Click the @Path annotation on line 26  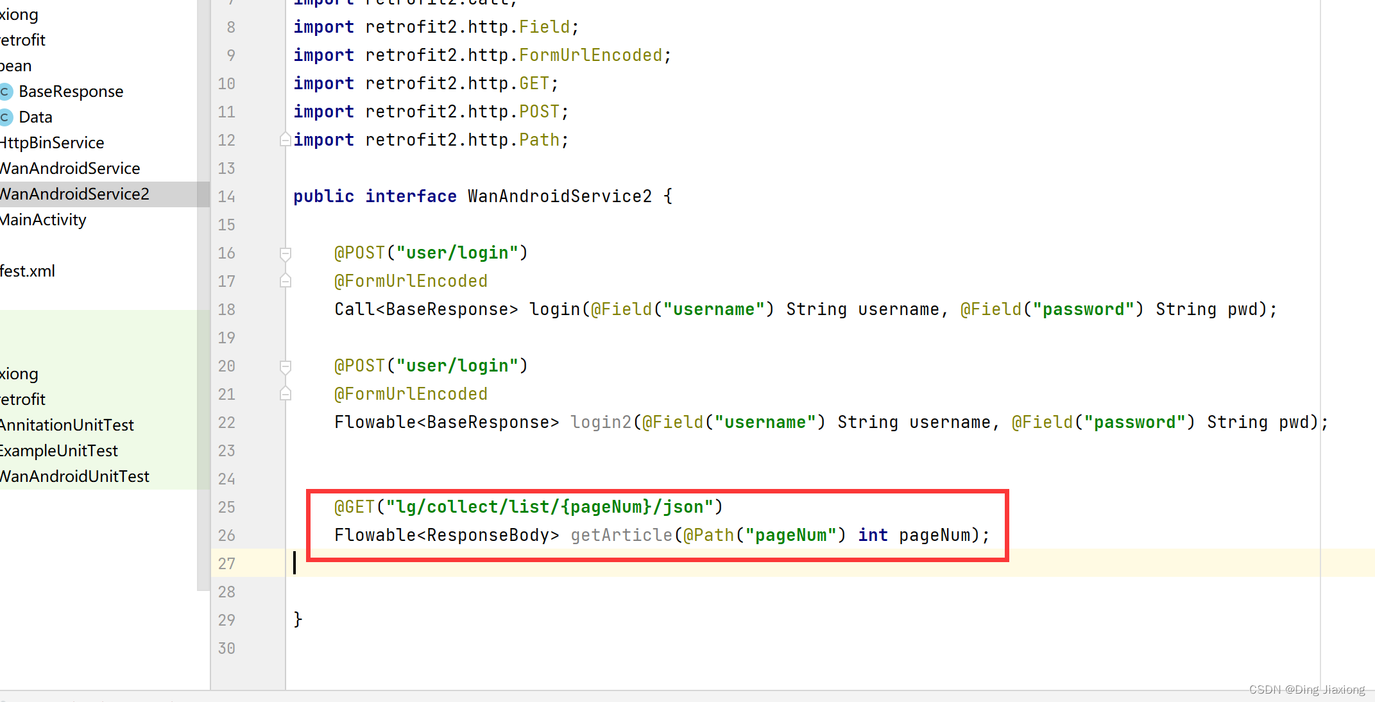pos(708,535)
